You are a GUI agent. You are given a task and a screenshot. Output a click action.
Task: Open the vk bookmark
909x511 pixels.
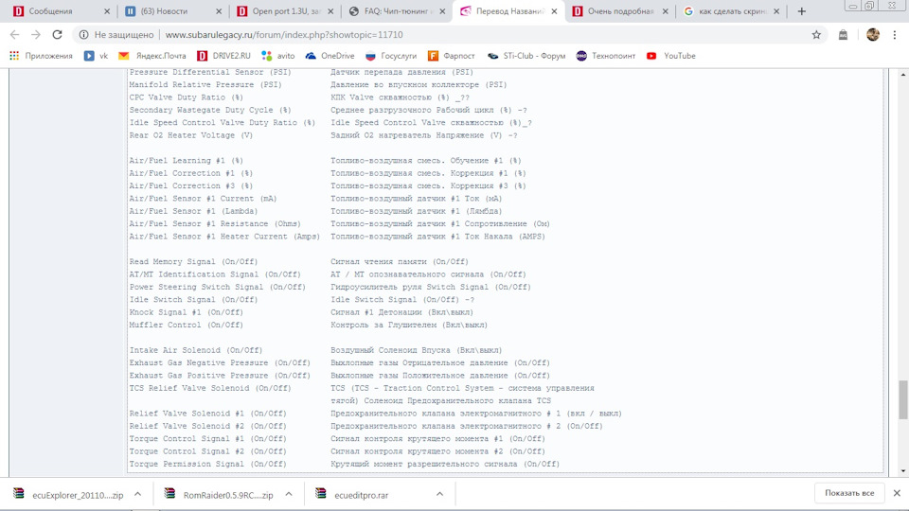[97, 56]
